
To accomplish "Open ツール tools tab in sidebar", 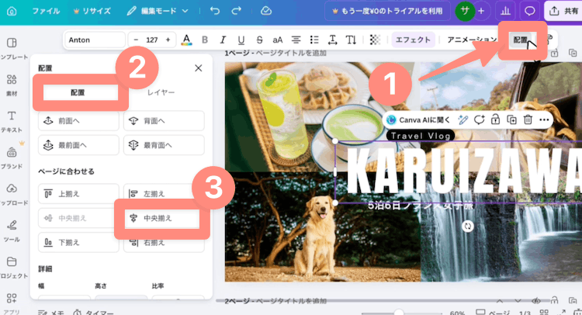I will pyautogui.click(x=12, y=230).
